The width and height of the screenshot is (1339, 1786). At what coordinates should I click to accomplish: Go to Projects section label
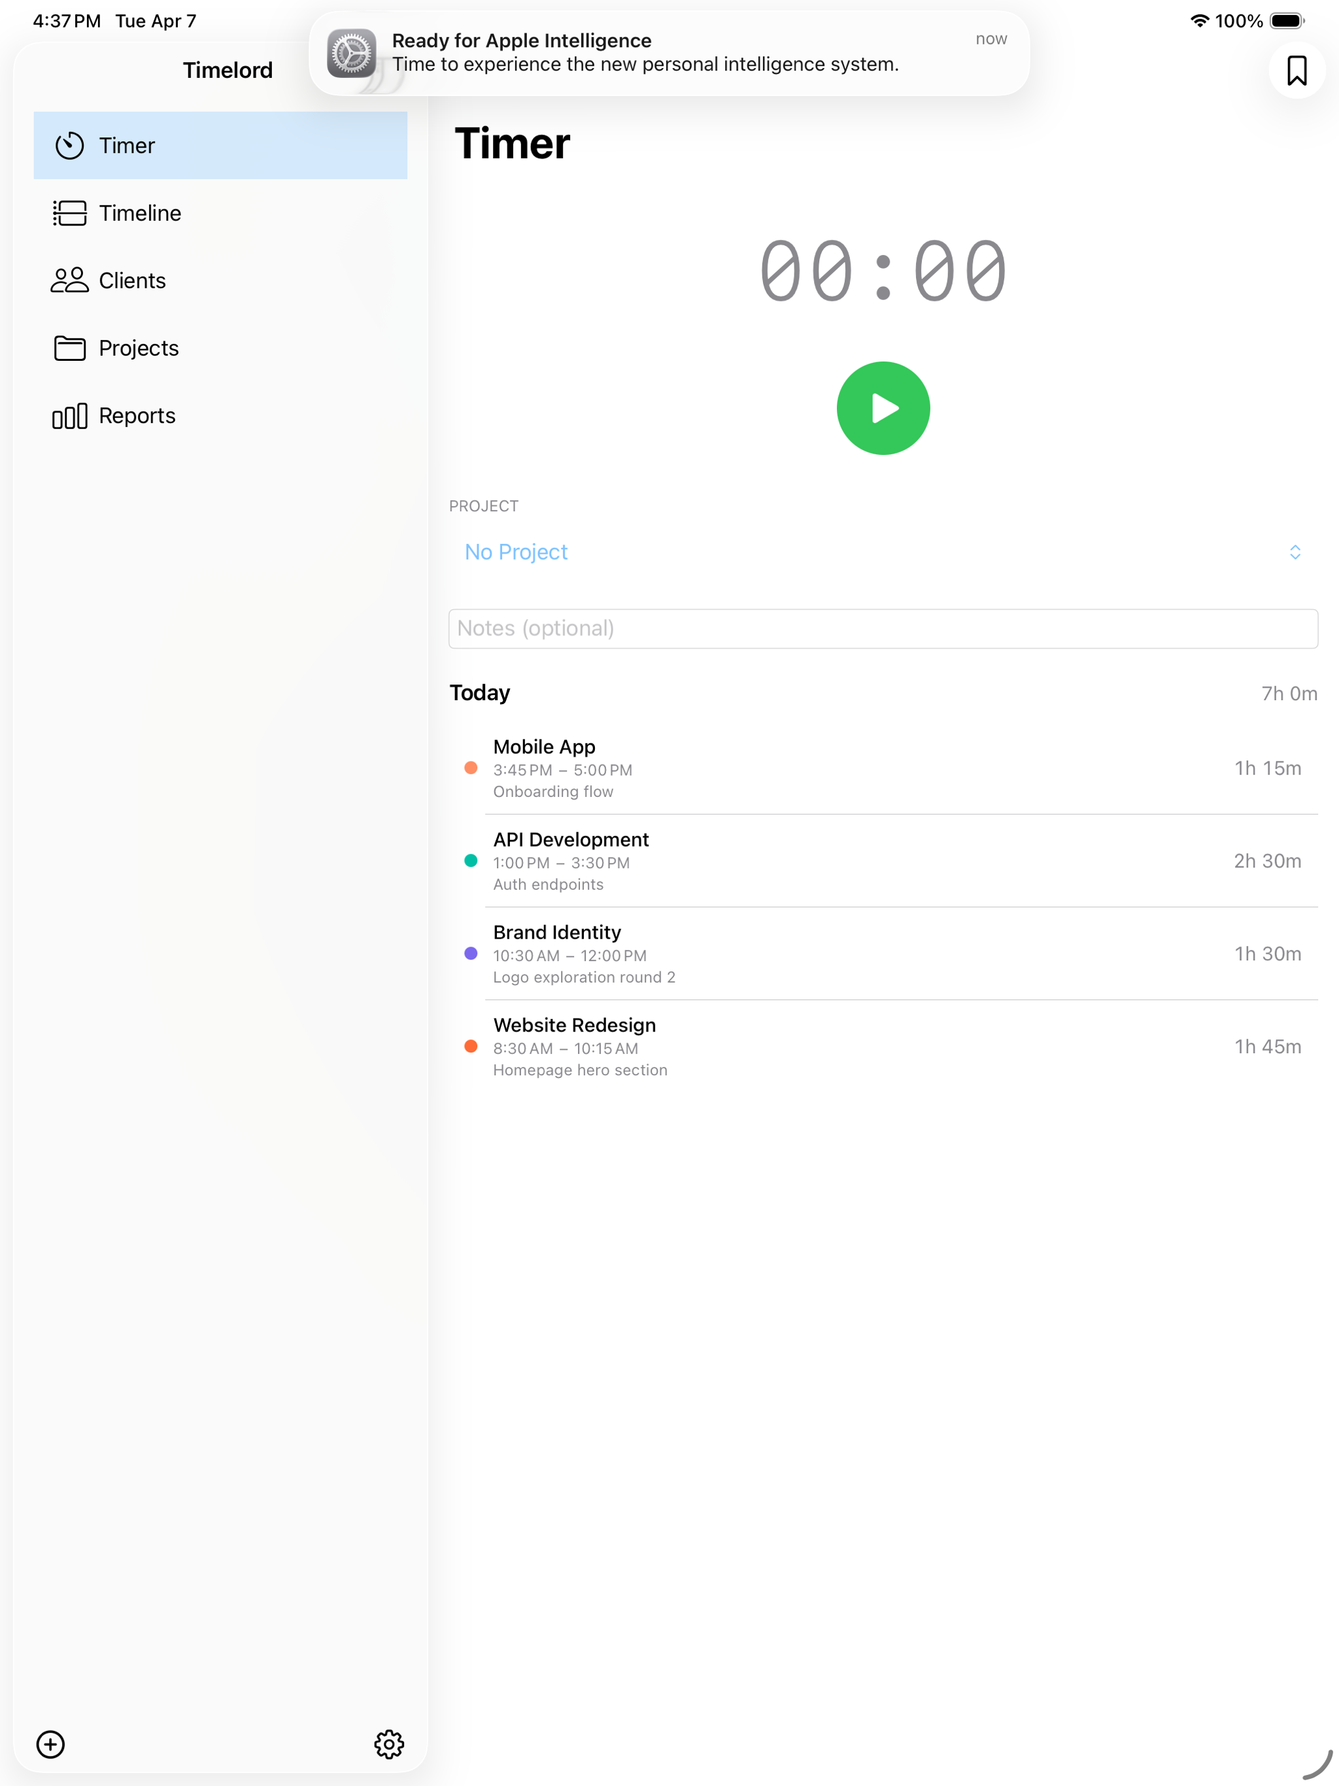coord(139,348)
